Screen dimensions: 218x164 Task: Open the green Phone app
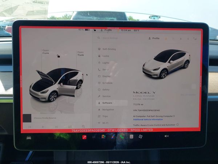pos(122,137)
